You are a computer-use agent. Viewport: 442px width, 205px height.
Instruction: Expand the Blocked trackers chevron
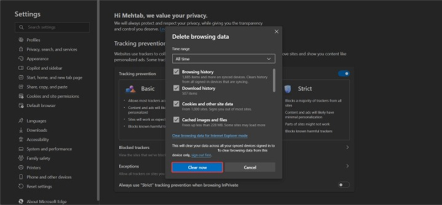click(348, 147)
